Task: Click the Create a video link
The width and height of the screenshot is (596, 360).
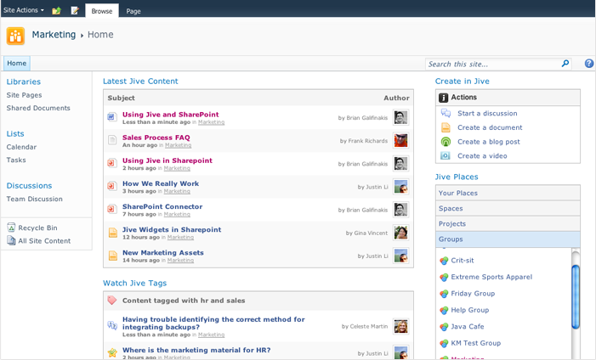Action: (482, 155)
